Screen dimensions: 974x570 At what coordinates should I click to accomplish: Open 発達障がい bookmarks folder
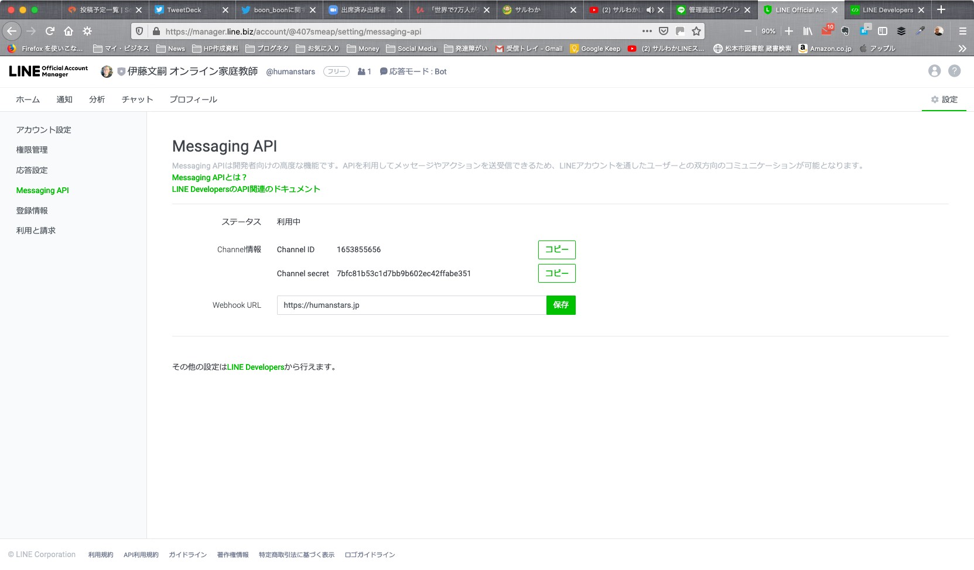(x=466, y=49)
